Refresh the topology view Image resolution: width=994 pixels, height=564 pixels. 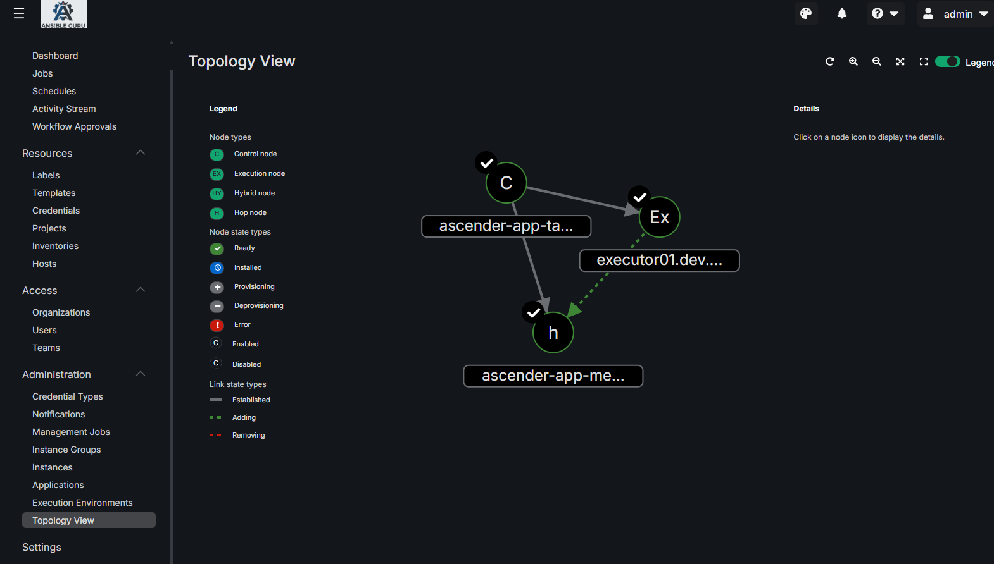tap(830, 61)
